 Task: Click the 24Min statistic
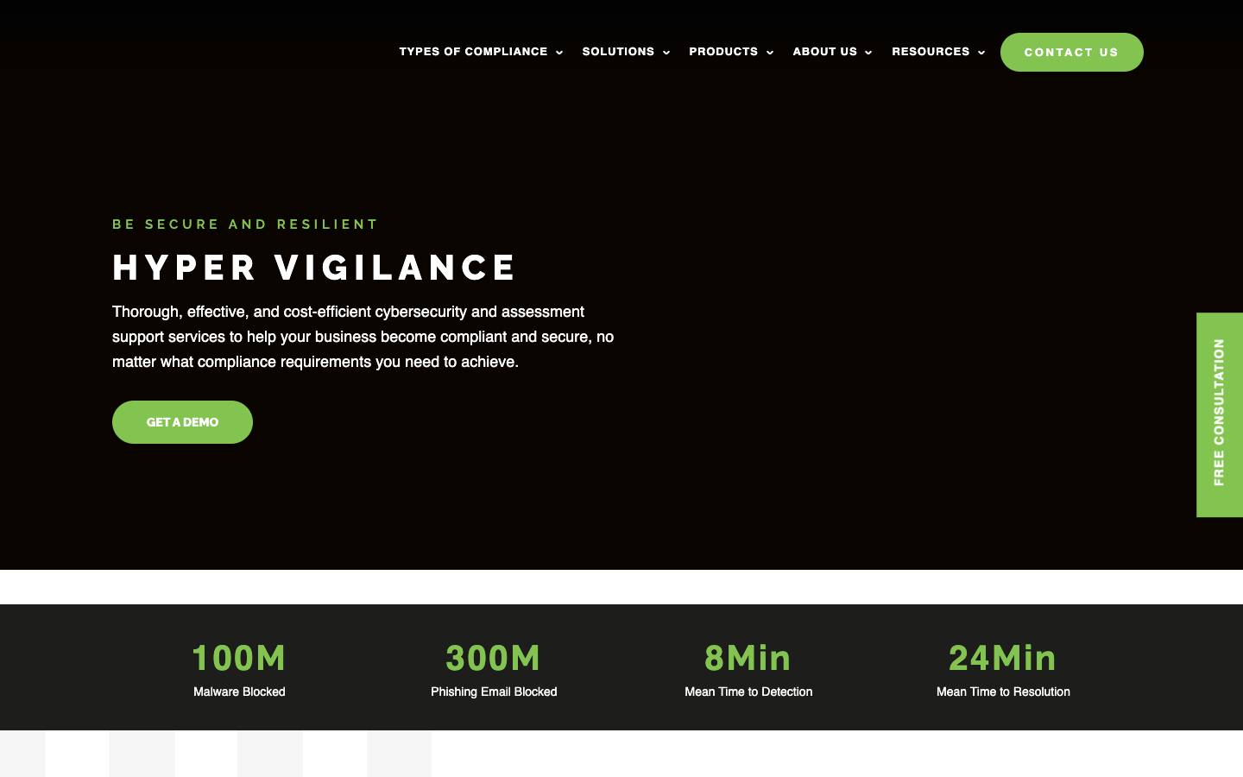[1003, 658]
